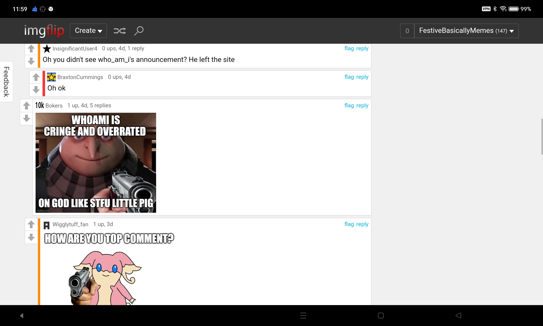
Task: Downvote InsignificantUser4's comment
Action: [x=31, y=61]
